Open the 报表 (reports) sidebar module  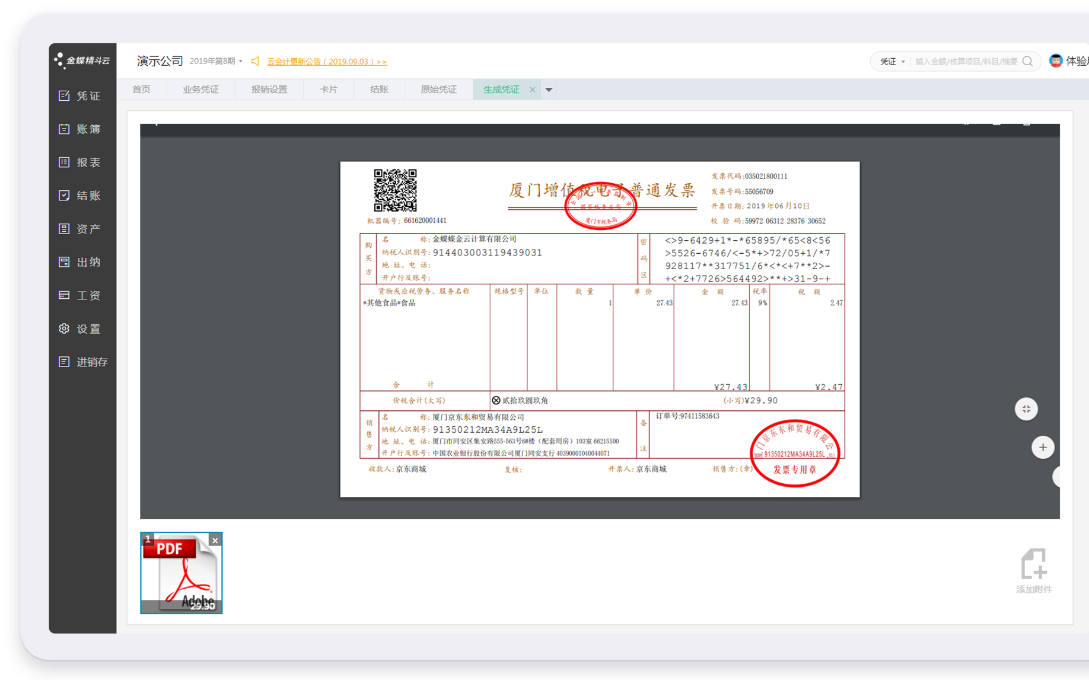81,162
